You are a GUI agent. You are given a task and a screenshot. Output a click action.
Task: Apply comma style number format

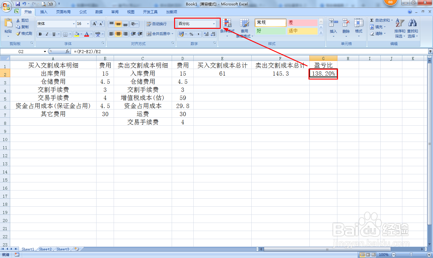tap(198, 34)
